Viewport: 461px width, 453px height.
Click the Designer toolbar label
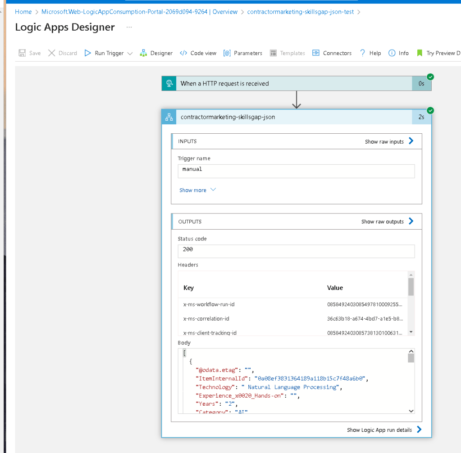161,53
